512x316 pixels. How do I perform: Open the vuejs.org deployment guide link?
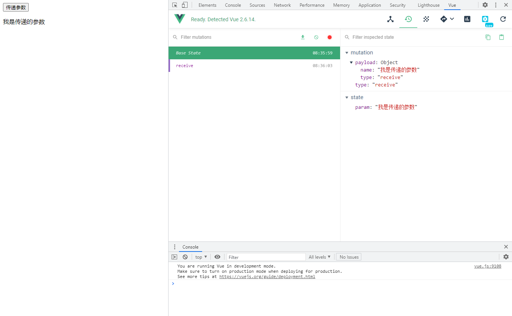click(267, 276)
